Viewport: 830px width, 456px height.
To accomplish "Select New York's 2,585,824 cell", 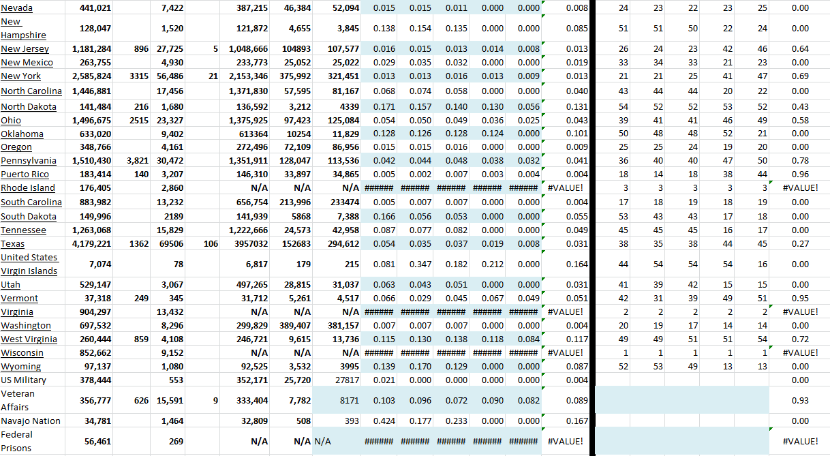I will [x=92, y=76].
